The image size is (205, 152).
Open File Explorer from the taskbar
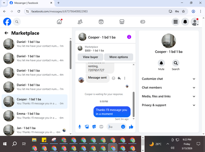tap(34, 140)
